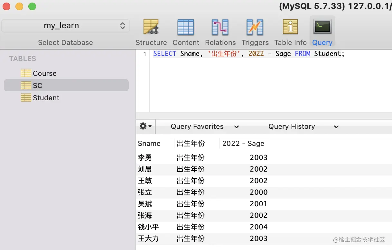The image size is (392, 250).
Task: Select the 王大力 cell
Action: [148, 238]
